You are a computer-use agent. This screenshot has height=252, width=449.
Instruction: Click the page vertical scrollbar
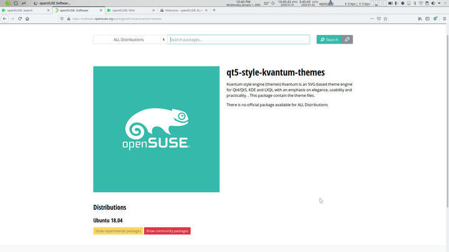(447, 120)
